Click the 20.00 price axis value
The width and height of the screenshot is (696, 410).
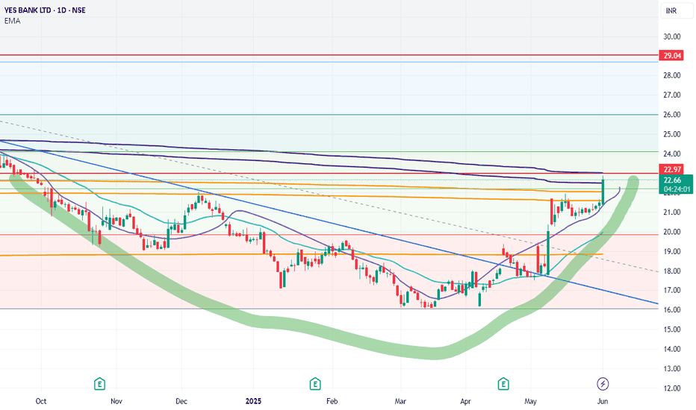(x=671, y=232)
